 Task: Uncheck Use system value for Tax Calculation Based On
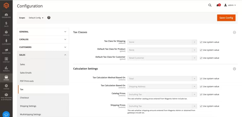[x=201, y=86]
